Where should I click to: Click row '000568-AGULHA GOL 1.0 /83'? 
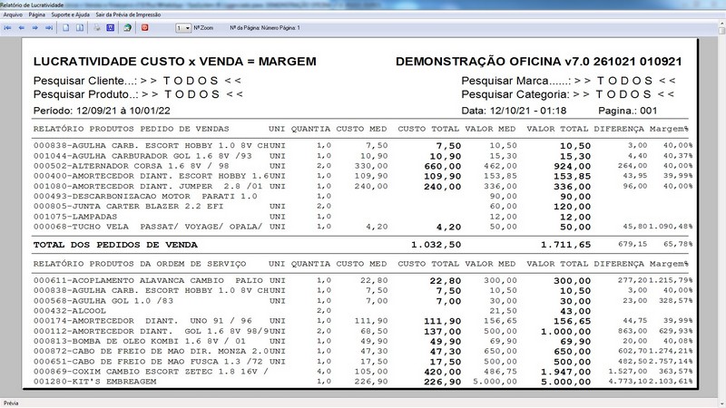click(x=363, y=301)
